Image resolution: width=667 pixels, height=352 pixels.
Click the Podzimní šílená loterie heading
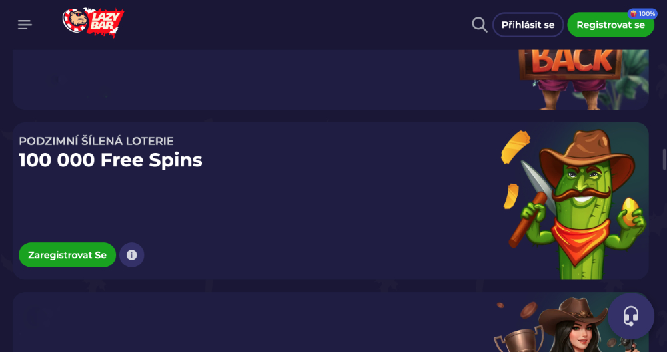(x=96, y=141)
